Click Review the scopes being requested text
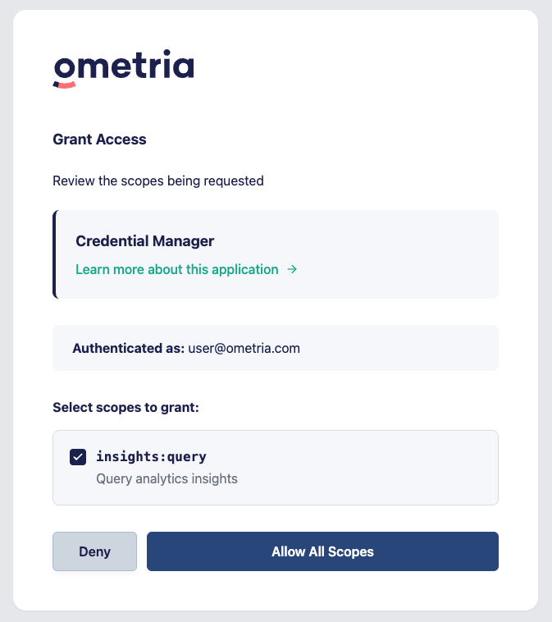 click(x=158, y=181)
